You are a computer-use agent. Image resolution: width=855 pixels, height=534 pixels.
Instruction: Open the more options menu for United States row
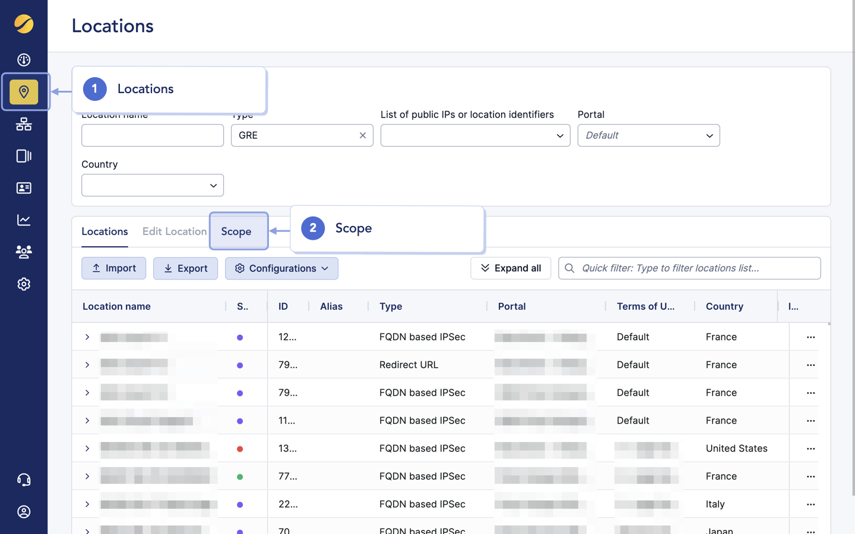[810, 449]
